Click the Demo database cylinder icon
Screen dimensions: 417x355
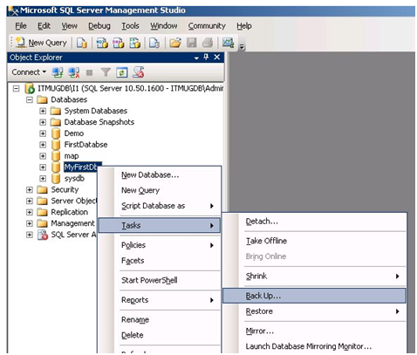point(56,133)
